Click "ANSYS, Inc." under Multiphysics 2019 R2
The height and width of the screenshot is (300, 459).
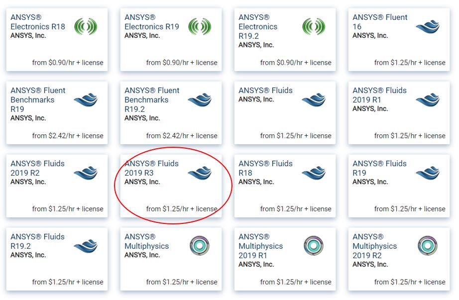370,265
